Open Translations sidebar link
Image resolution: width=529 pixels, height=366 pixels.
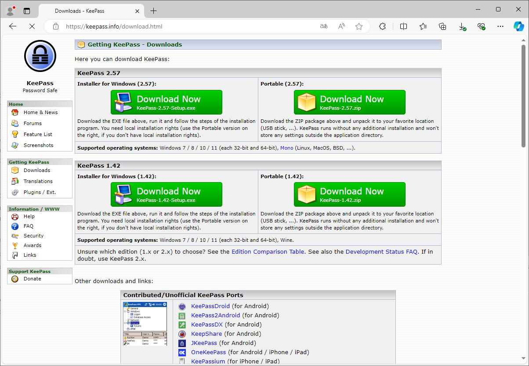tap(38, 181)
